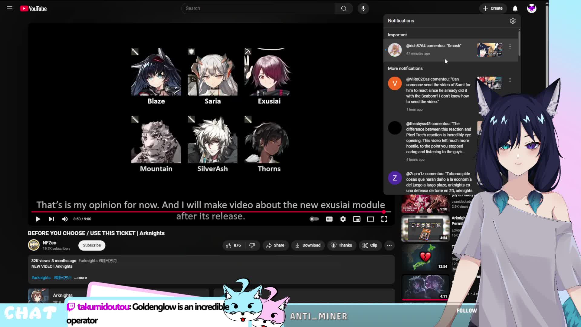581x327 pixels.
Task: Go to the YouTube home logo
Action: click(33, 8)
